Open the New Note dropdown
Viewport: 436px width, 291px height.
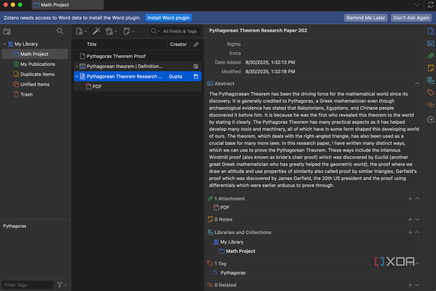pos(129,31)
